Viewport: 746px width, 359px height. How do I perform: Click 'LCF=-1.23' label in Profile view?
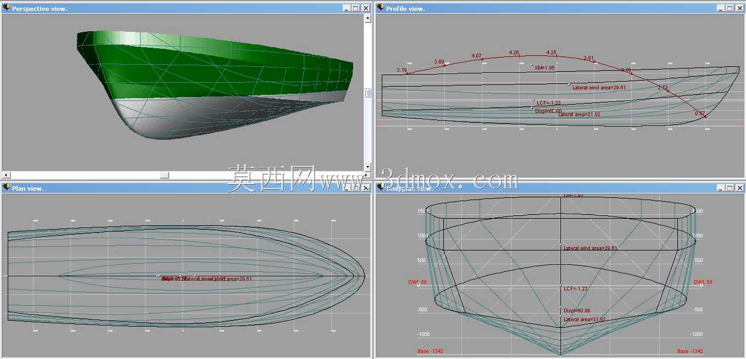pyautogui.click(x=548, y=102)
